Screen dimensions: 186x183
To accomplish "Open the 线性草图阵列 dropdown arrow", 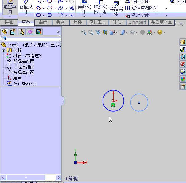I will click(167, 8).
